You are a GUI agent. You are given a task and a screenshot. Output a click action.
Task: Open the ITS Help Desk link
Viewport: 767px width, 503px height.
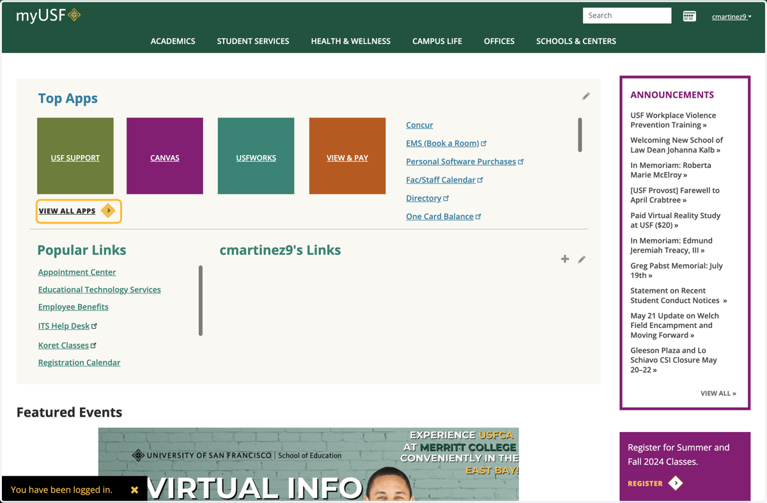coord(67,326)
